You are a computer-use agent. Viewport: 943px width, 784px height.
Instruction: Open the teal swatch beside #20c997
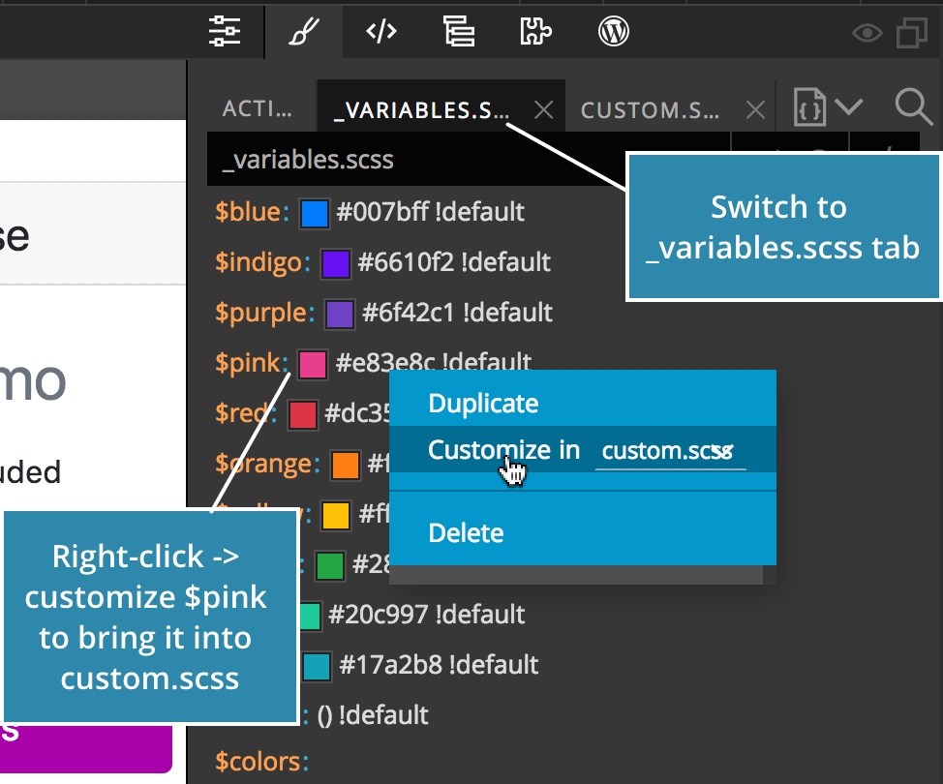click(311, 617)
